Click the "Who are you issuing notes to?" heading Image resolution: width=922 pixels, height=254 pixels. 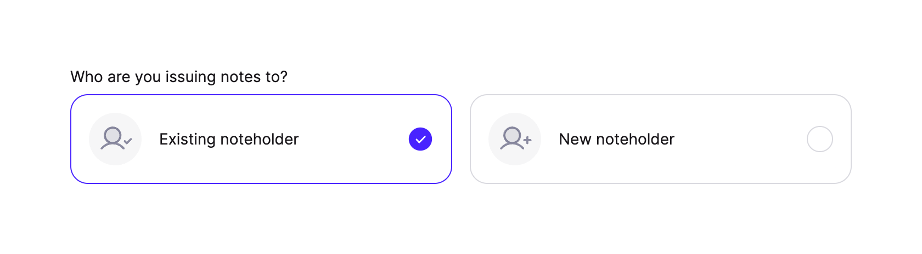(179, 77)
